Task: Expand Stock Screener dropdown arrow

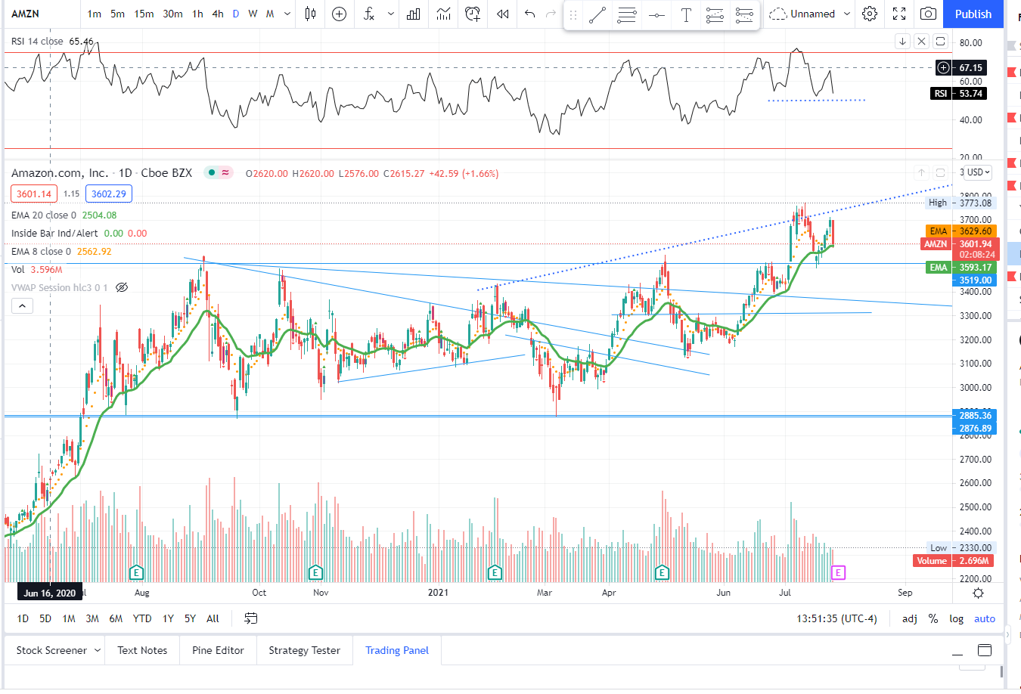Action: pyautogui.click(x=98, y=650)
